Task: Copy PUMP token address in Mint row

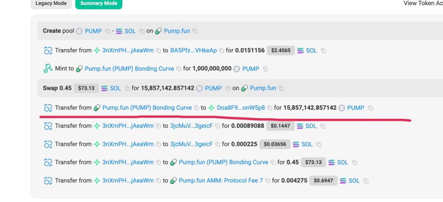Action: (265, 69)
